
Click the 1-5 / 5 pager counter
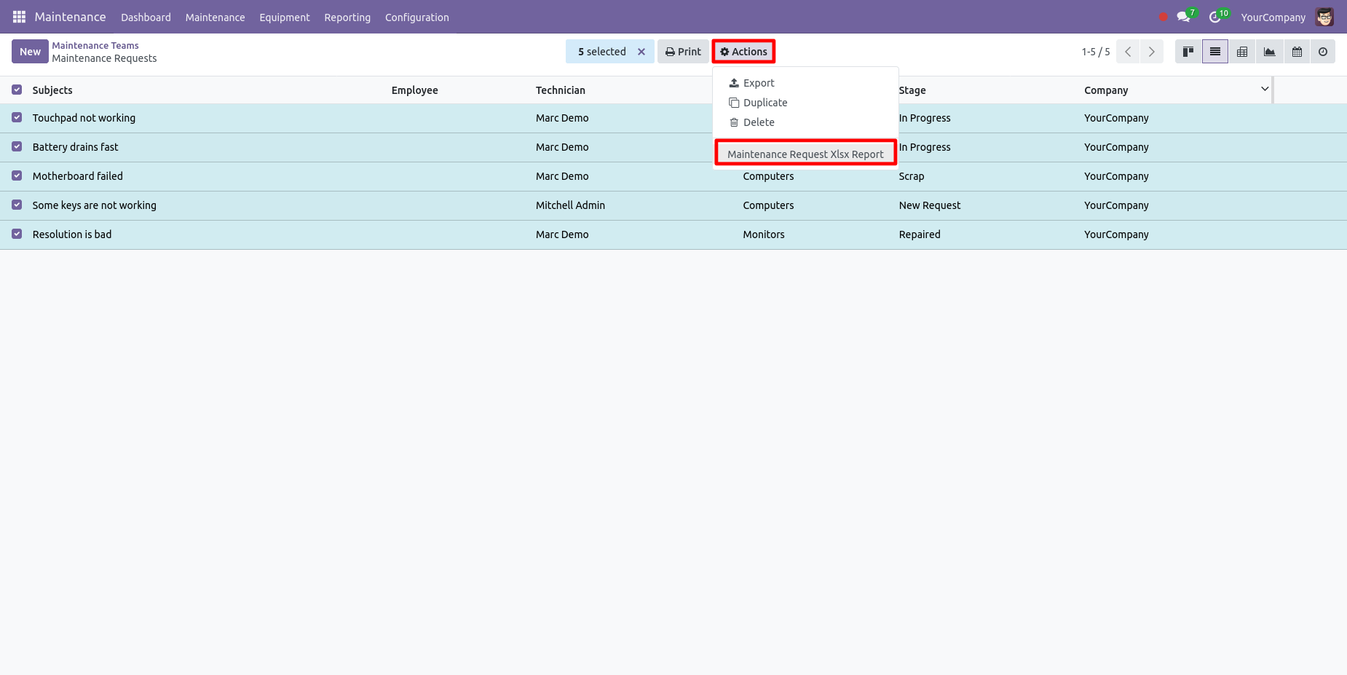coord(1095,52)
